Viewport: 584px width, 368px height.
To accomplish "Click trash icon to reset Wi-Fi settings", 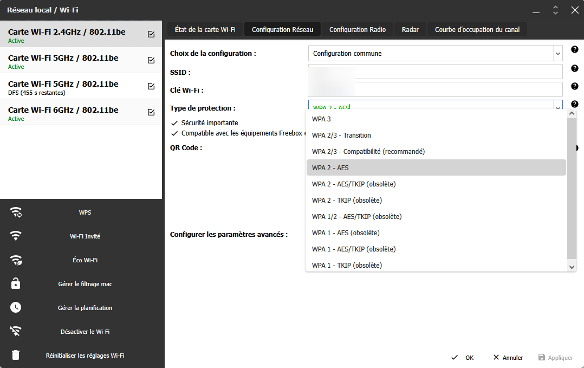I will point(16,356).
